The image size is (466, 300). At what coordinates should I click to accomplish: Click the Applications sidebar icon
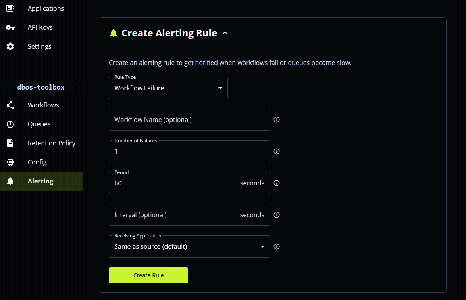pos(10,8)
